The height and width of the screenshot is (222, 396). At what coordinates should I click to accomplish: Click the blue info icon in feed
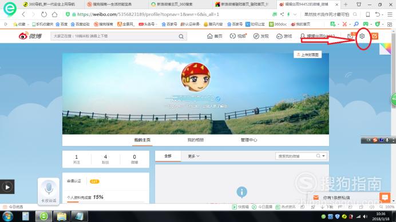click(x=241, y=192)
